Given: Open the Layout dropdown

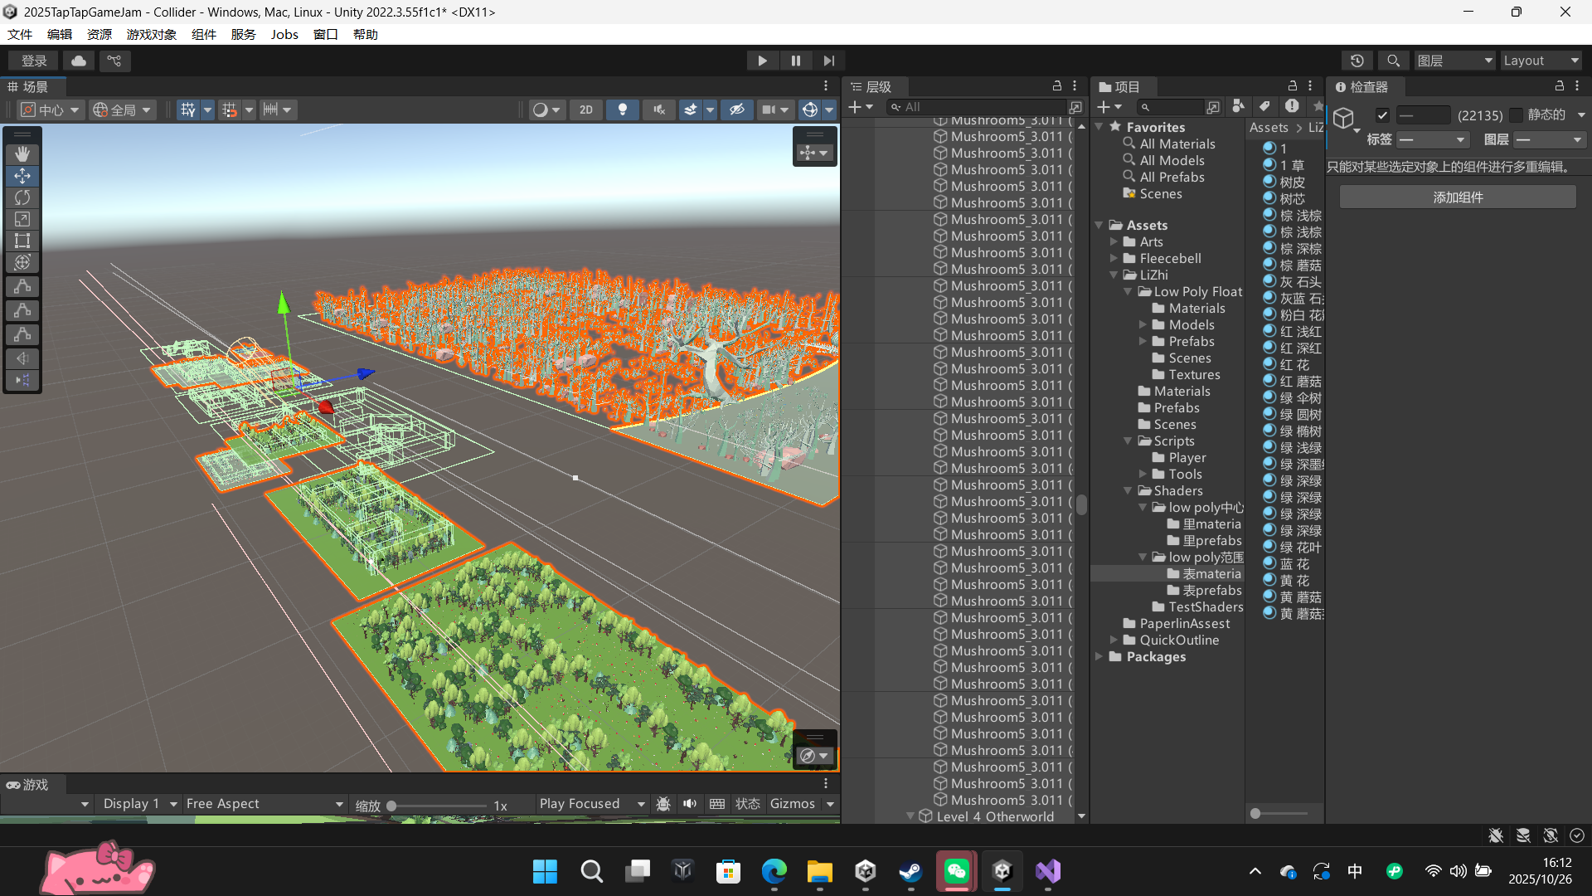Looking at the screenshot, I should click(x=1540, y=61).
